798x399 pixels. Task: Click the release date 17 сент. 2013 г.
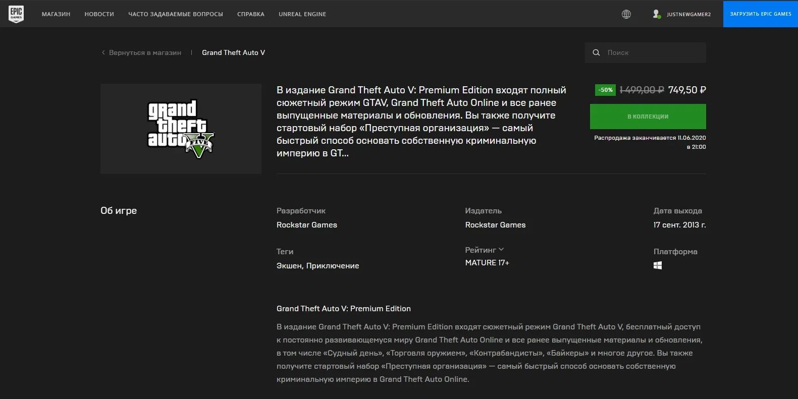click(x=679, y=225)
